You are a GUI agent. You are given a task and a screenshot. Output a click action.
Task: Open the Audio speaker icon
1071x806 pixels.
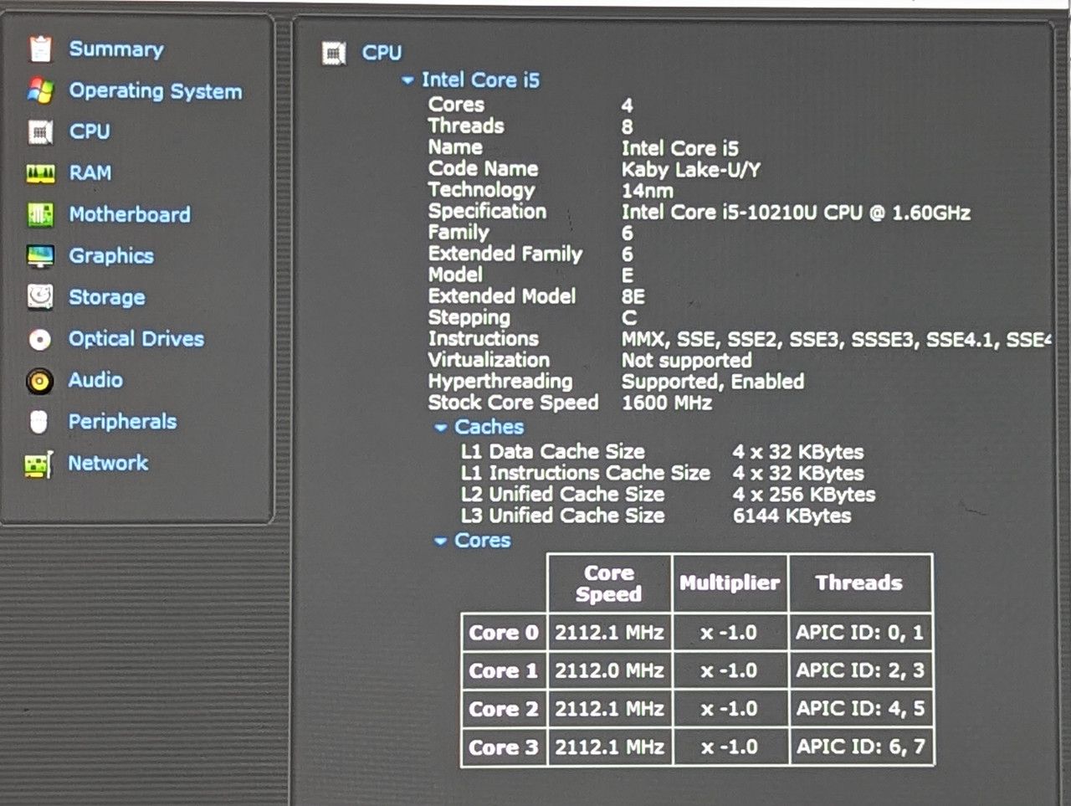coord(39,381)
